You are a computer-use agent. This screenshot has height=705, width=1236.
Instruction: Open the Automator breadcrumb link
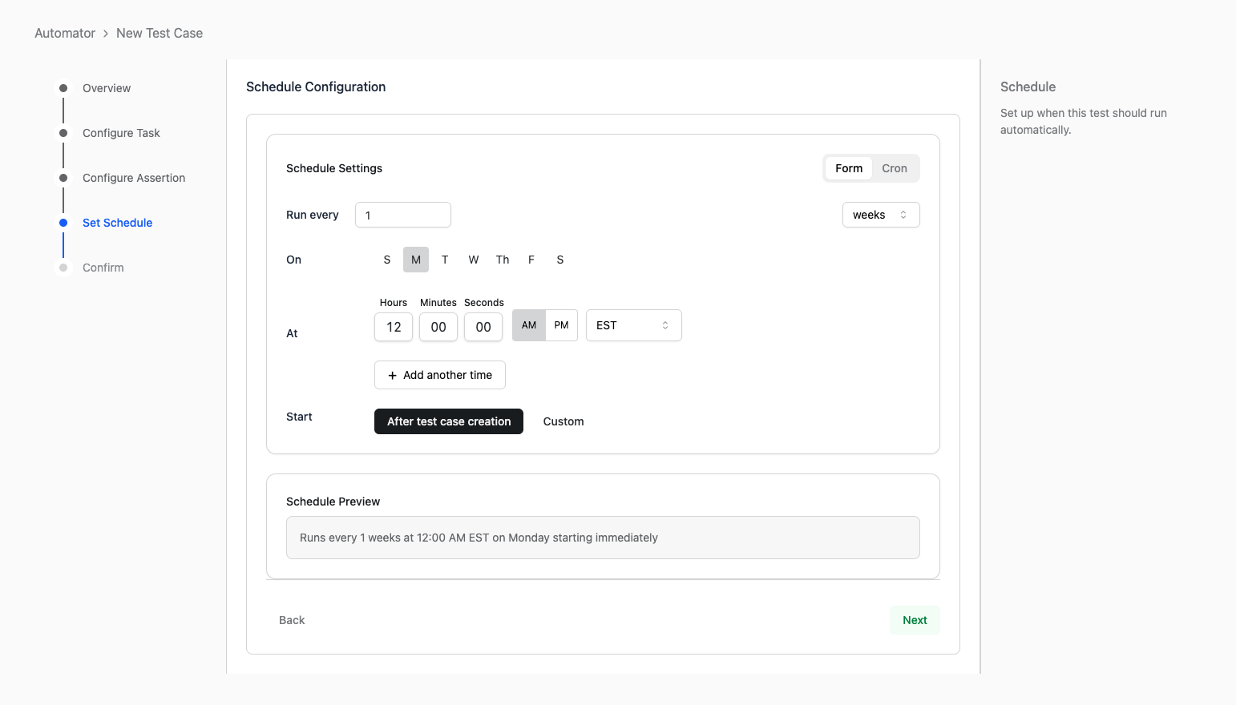tap(65, 33)
